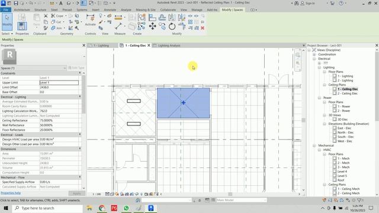Image resolution: width=379 pixels, height=213 pixels.
Task: Click the red Delete icon in Modify panel
Action: (x=203, y=28)
